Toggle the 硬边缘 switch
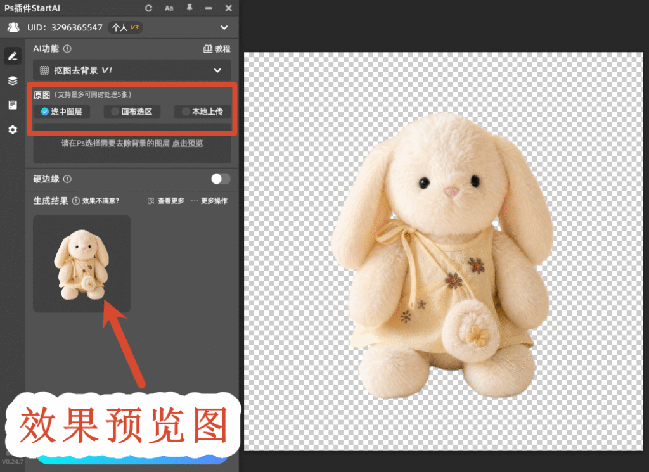649x472 pixels. point(220,179)
